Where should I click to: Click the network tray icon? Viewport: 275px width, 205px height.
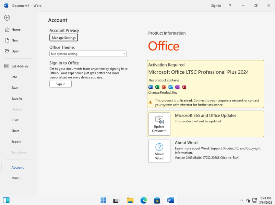tap(254, 200)
